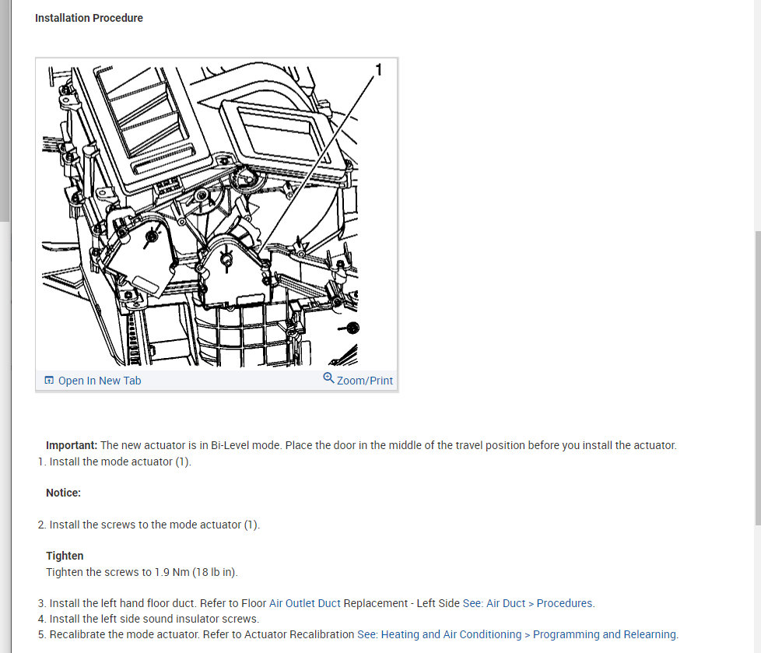
Task: Click the Notice label
Action: (x=64, y=493)
